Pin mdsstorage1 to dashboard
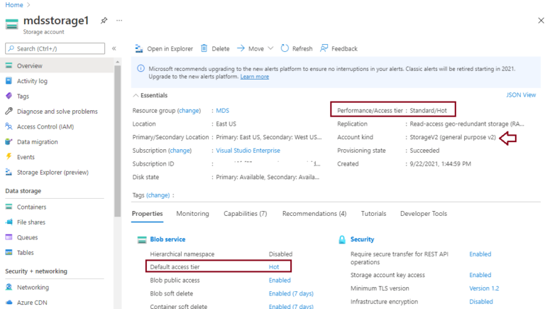Image resolution: width=545 pixels, height=309 pixels. 104,21
